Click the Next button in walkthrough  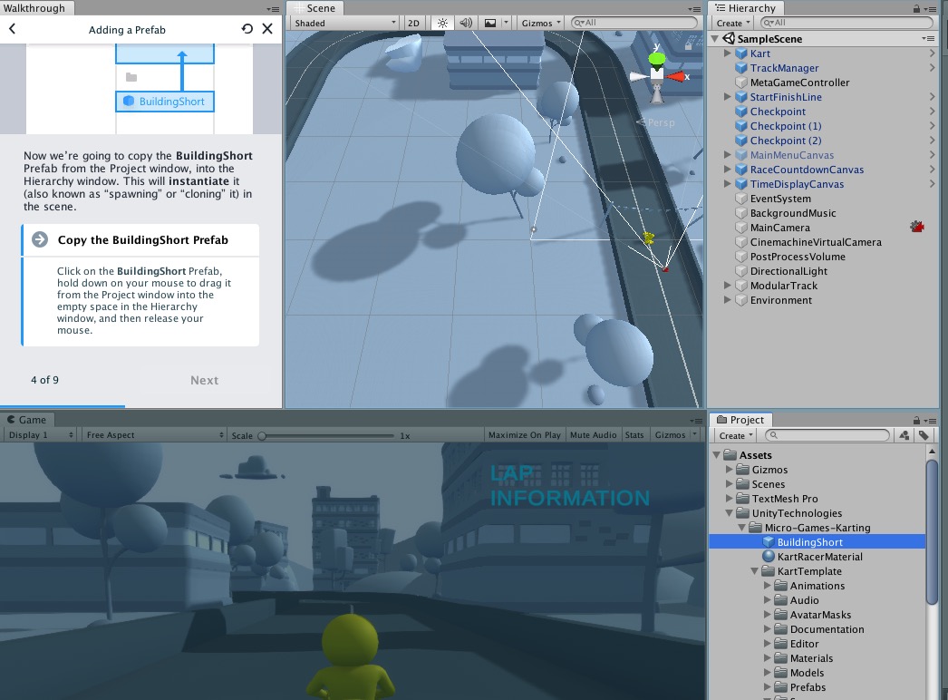204,380
